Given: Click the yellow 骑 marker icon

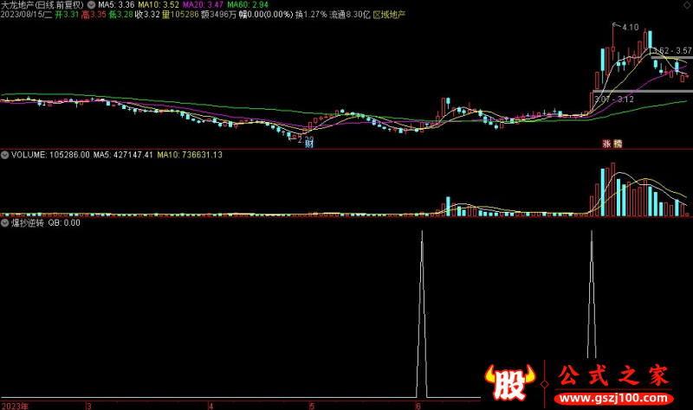Looking at the screenshot, I should (617, 144).
